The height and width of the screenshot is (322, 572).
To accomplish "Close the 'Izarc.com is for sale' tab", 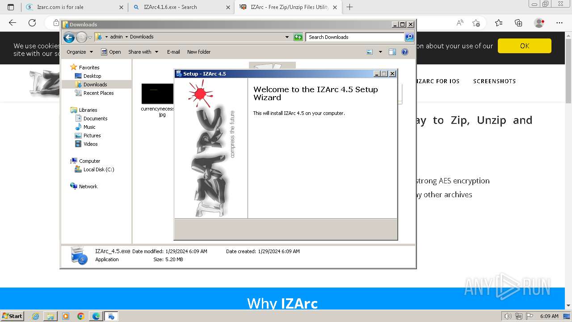I will pyautogui.click(x=121, y=7).
